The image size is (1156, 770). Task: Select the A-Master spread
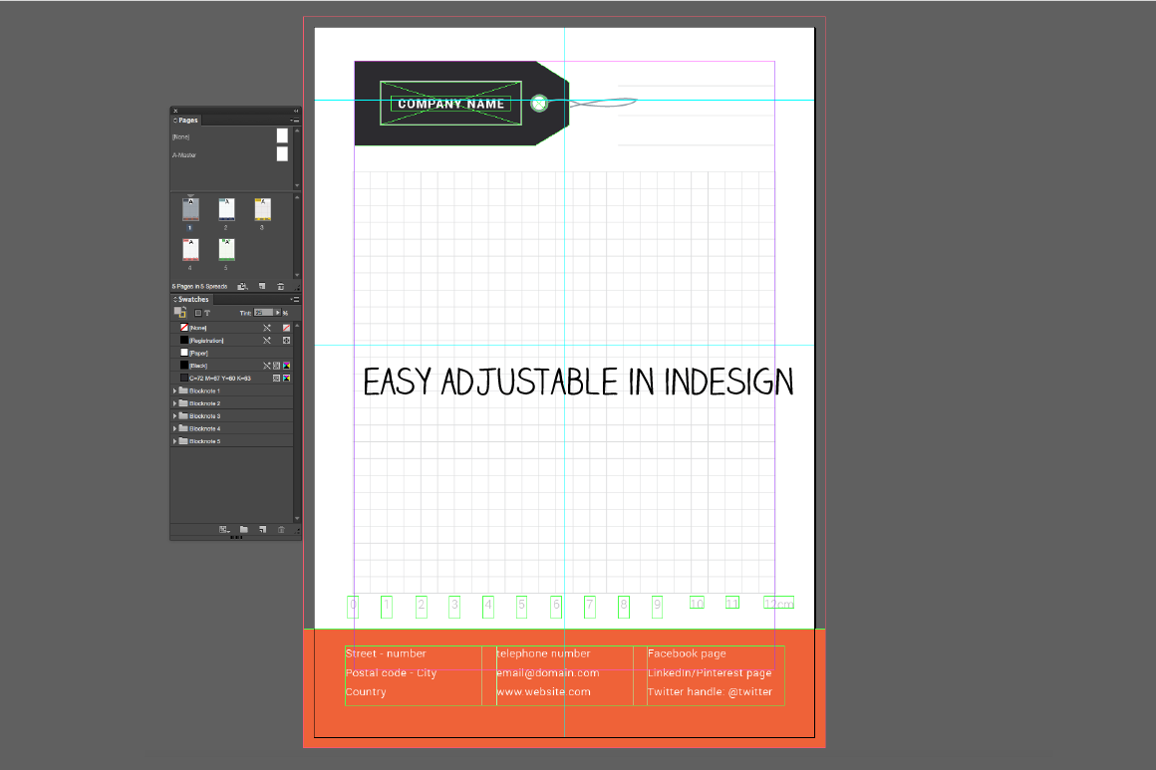184,154
